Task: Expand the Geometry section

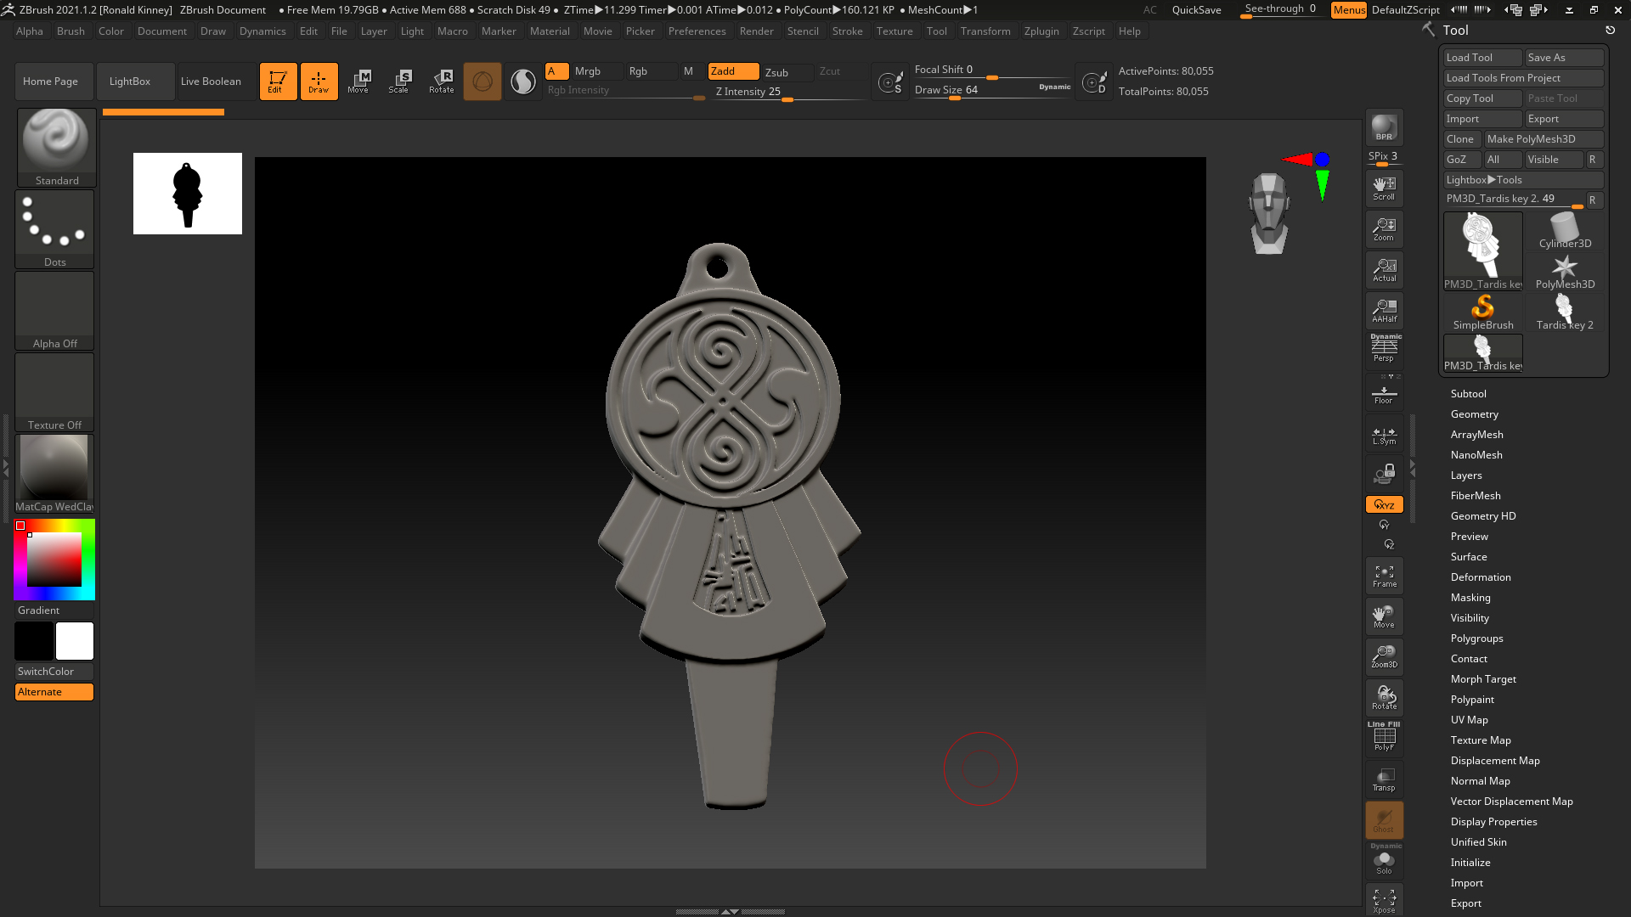Action: pyautogui.click(x=1474, y=414)
